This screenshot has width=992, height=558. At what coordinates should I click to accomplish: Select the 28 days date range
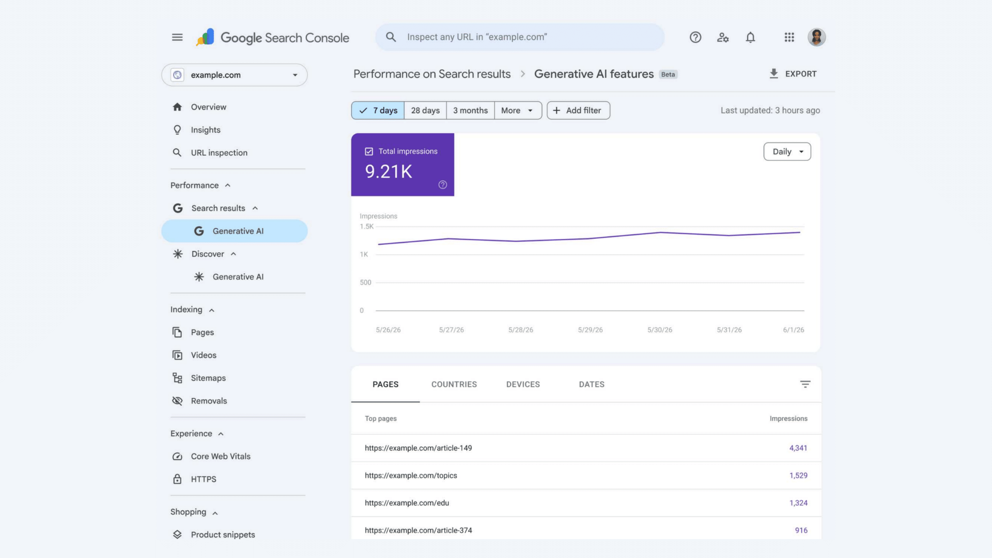[x=425, y=110]
